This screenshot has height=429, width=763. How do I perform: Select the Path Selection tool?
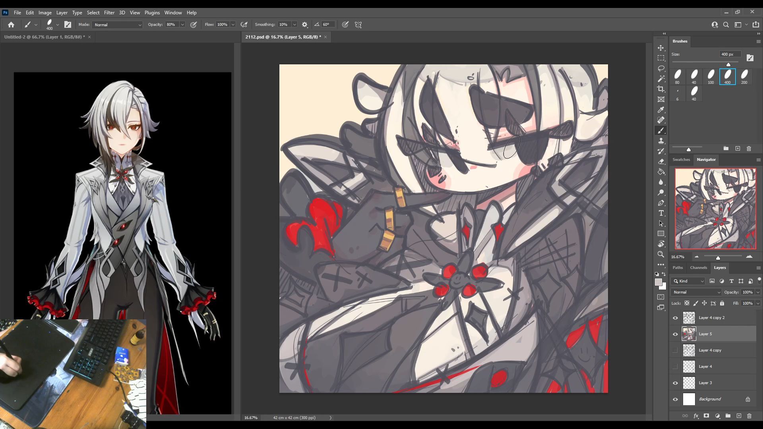click(661, 223)
